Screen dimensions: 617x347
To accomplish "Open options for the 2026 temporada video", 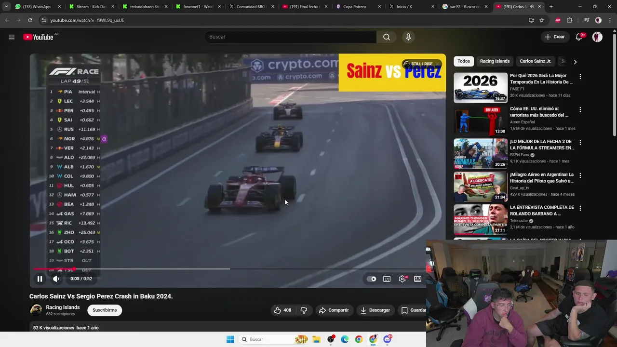I will tap(580, 77).
